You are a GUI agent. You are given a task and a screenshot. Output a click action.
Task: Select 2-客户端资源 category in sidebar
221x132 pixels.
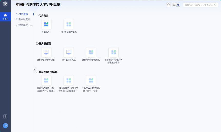point(23,19)
